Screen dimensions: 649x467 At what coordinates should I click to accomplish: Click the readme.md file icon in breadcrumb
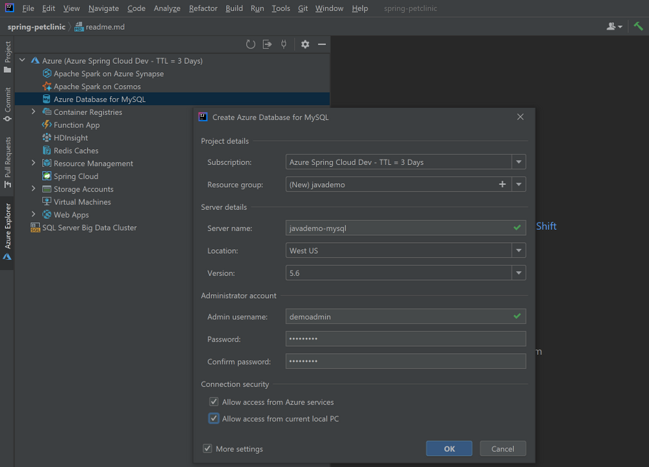(x=79, y=27)
